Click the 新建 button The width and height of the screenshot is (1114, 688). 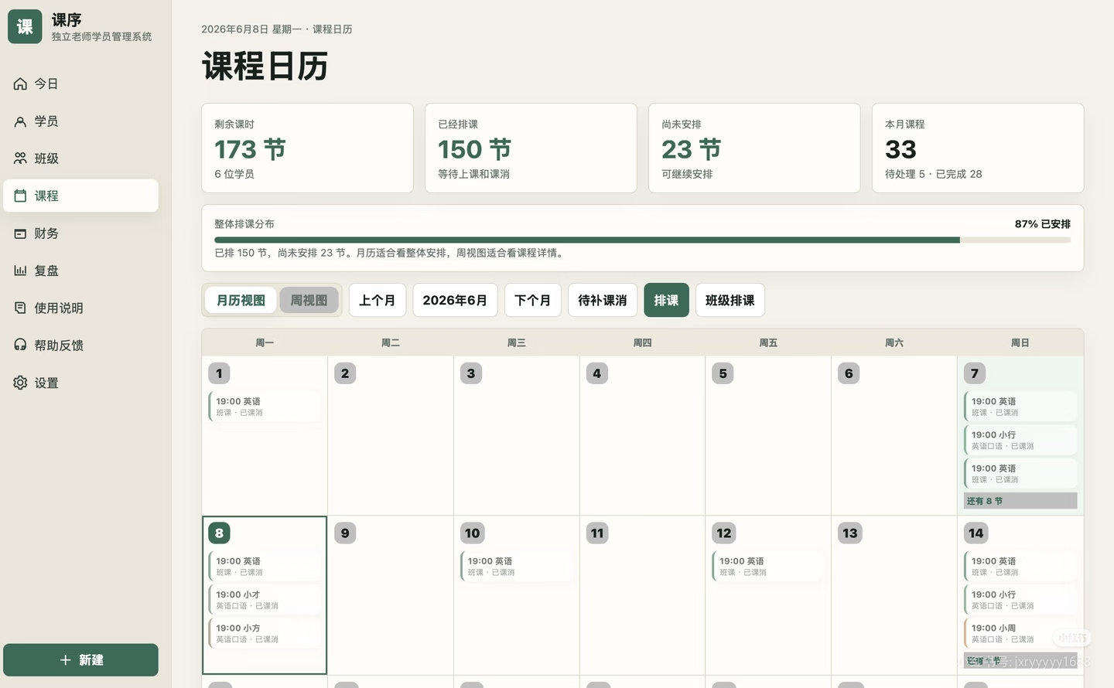coord(80,660)
